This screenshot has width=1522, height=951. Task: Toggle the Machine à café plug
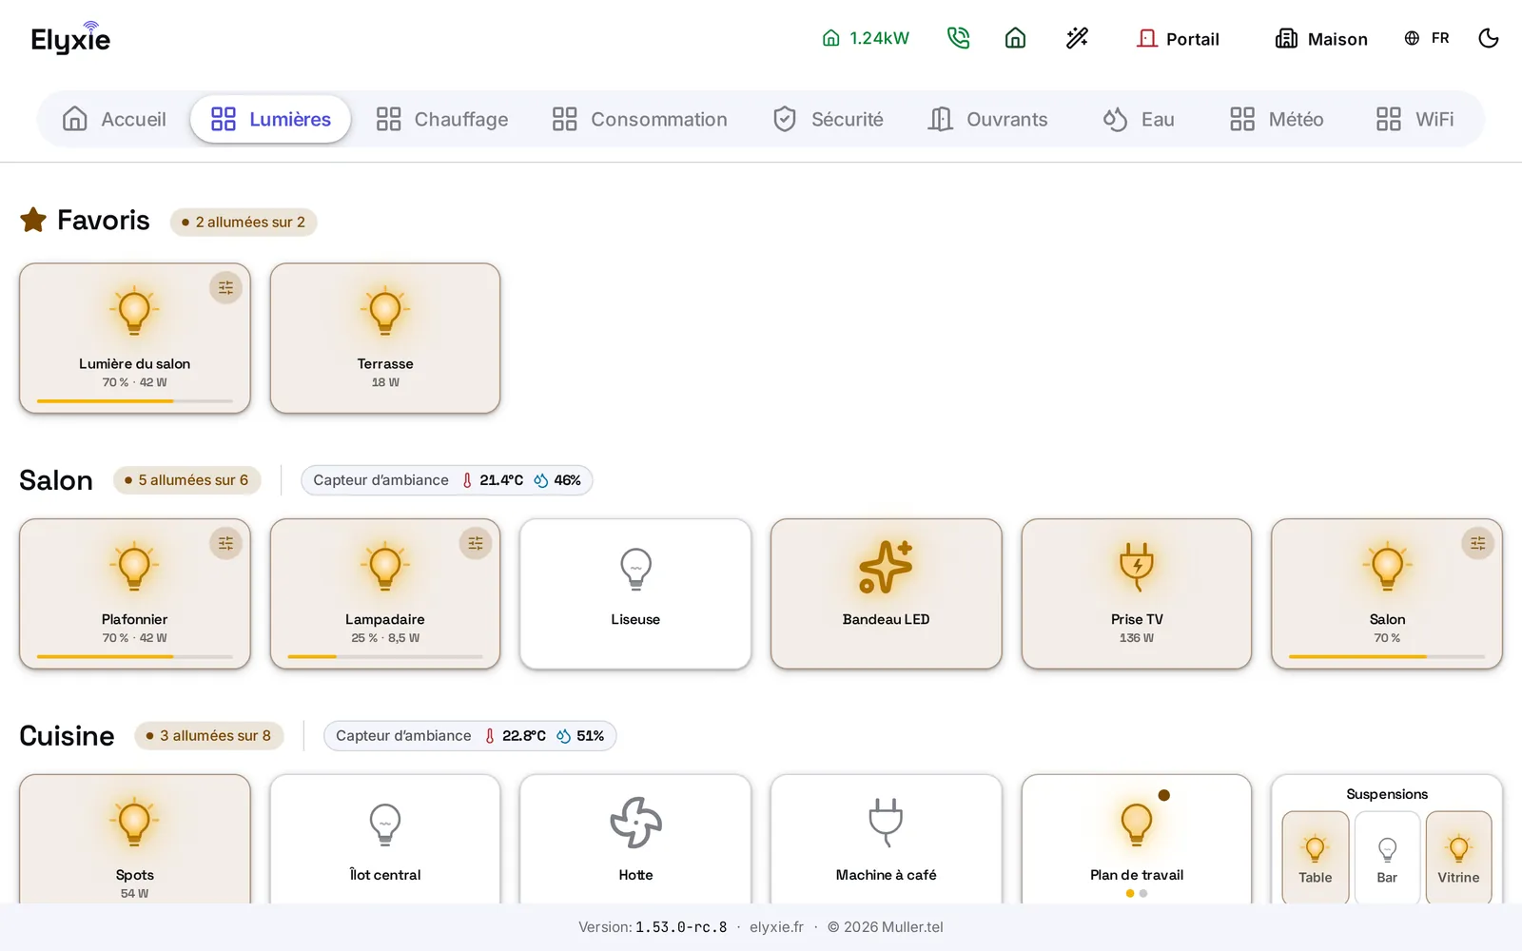point(886,841)
